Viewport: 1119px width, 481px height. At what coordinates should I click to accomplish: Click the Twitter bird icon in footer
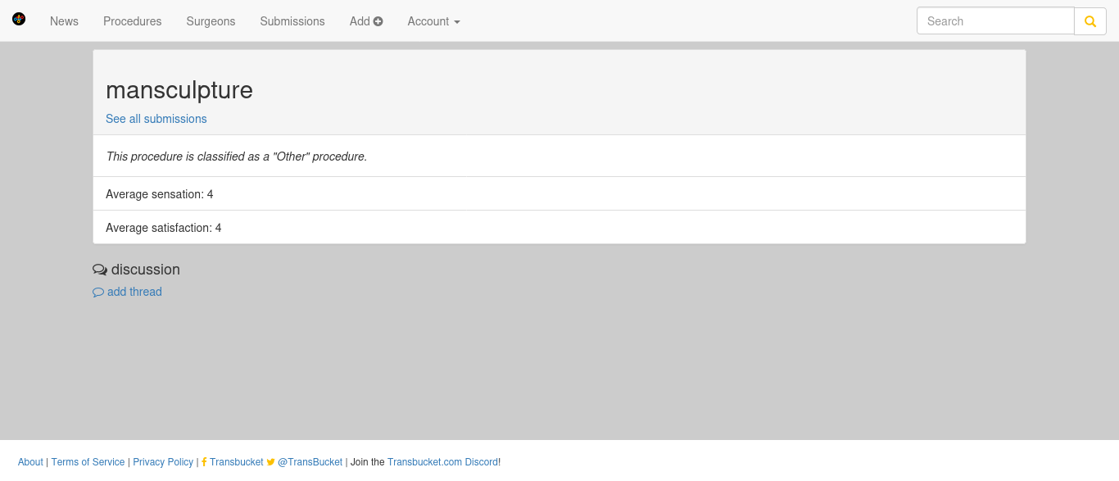coord(271,462)
